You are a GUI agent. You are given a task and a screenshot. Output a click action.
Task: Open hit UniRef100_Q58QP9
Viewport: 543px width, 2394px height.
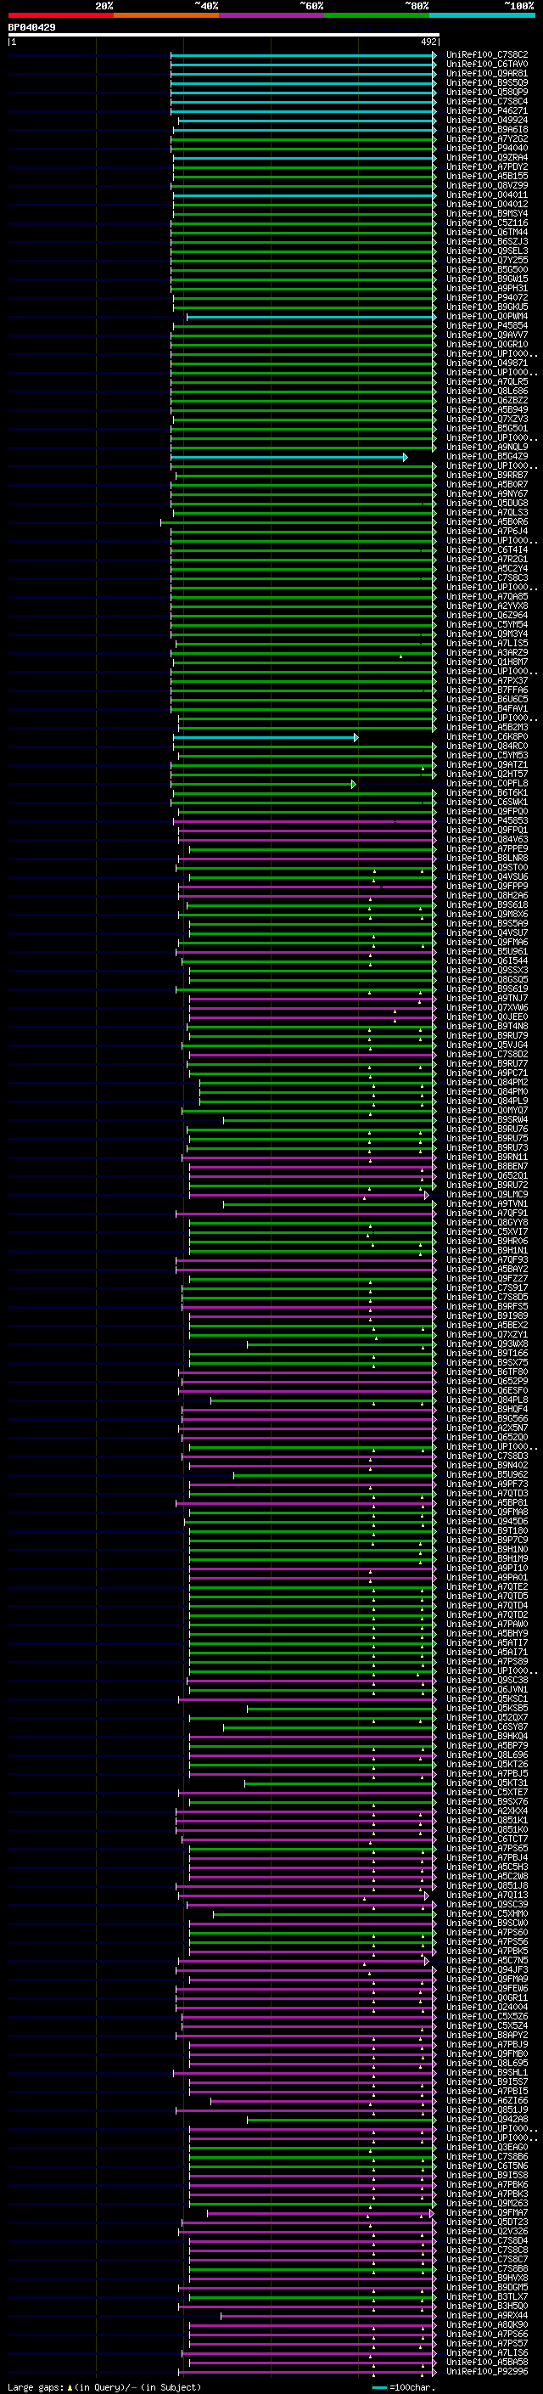click(486, 92)
